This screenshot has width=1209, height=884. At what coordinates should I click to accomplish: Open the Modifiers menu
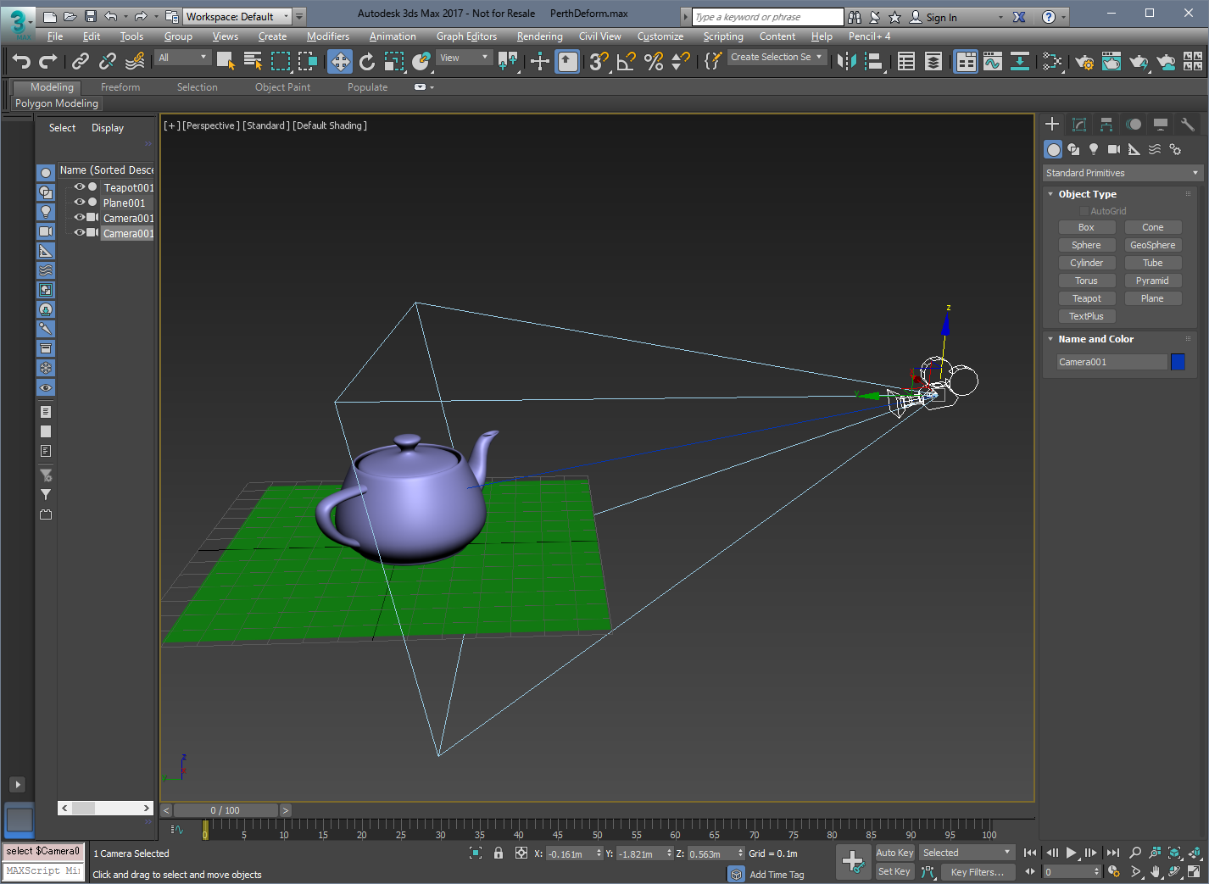(327, 36)
